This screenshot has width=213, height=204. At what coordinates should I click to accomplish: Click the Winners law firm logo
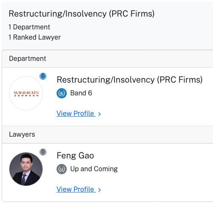pyautogui.click(x=26, y=93)
